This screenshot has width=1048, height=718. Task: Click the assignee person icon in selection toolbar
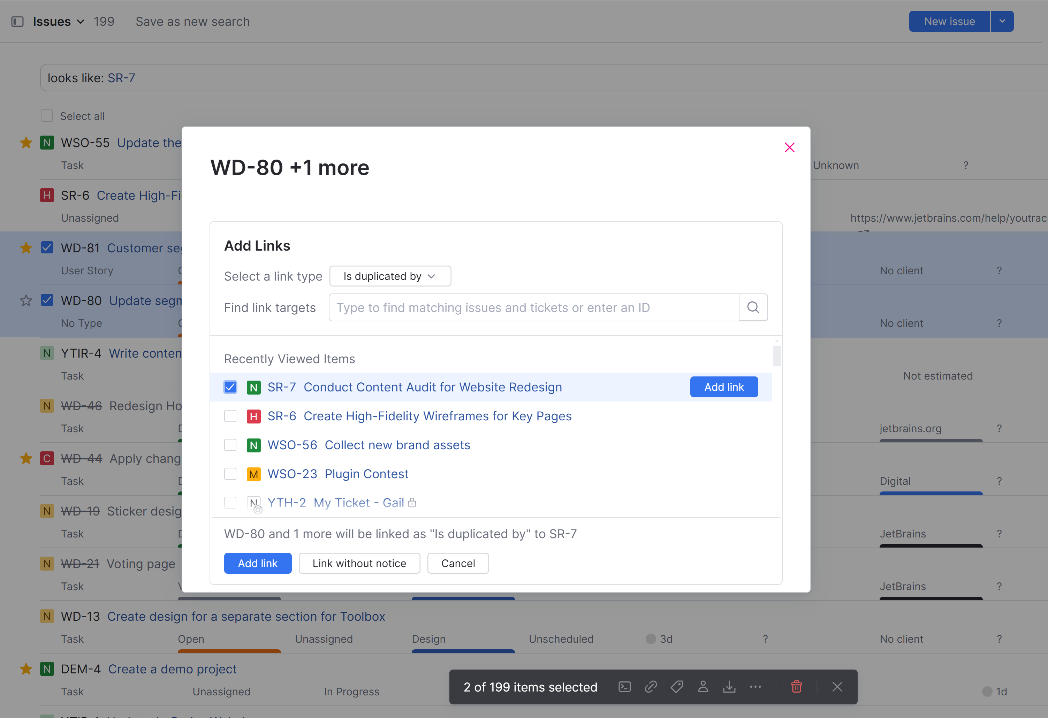[703, 687]
